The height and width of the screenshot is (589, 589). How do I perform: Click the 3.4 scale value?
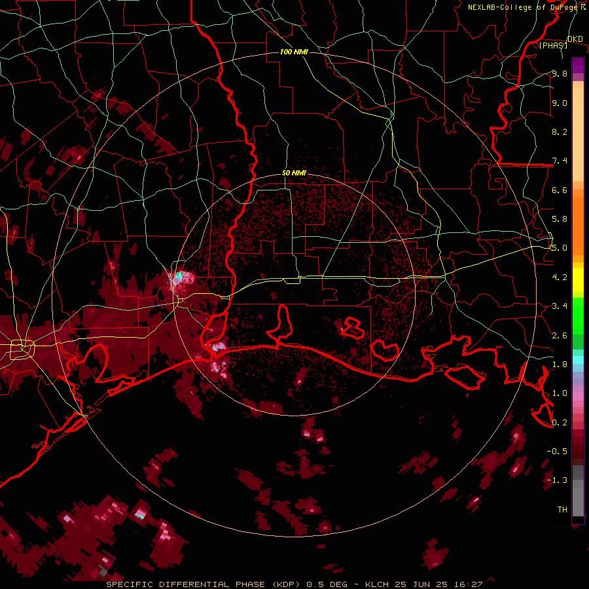coord(560,306)
